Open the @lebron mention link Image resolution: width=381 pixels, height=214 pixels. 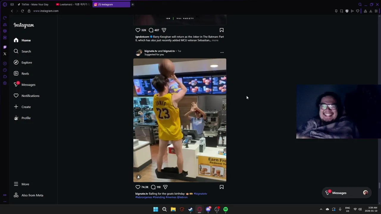pyautogui.click(x=182, y=197)
